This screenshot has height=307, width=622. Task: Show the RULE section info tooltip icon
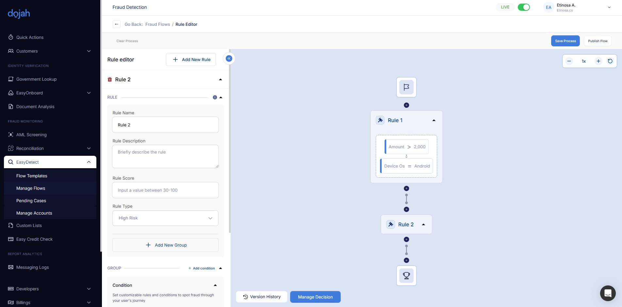pos(215,97)
